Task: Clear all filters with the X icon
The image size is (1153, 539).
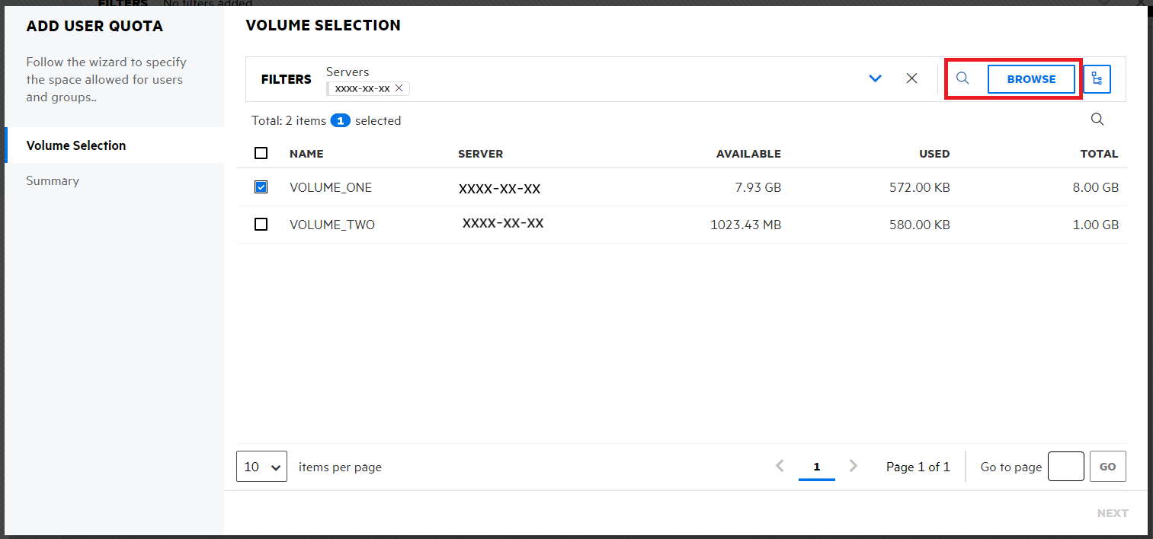Action: coord(911,78)
